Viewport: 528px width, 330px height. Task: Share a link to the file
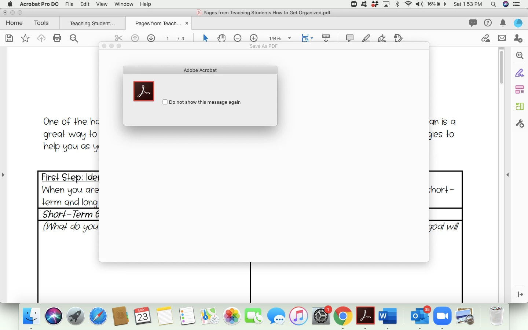tap(486, 38)
